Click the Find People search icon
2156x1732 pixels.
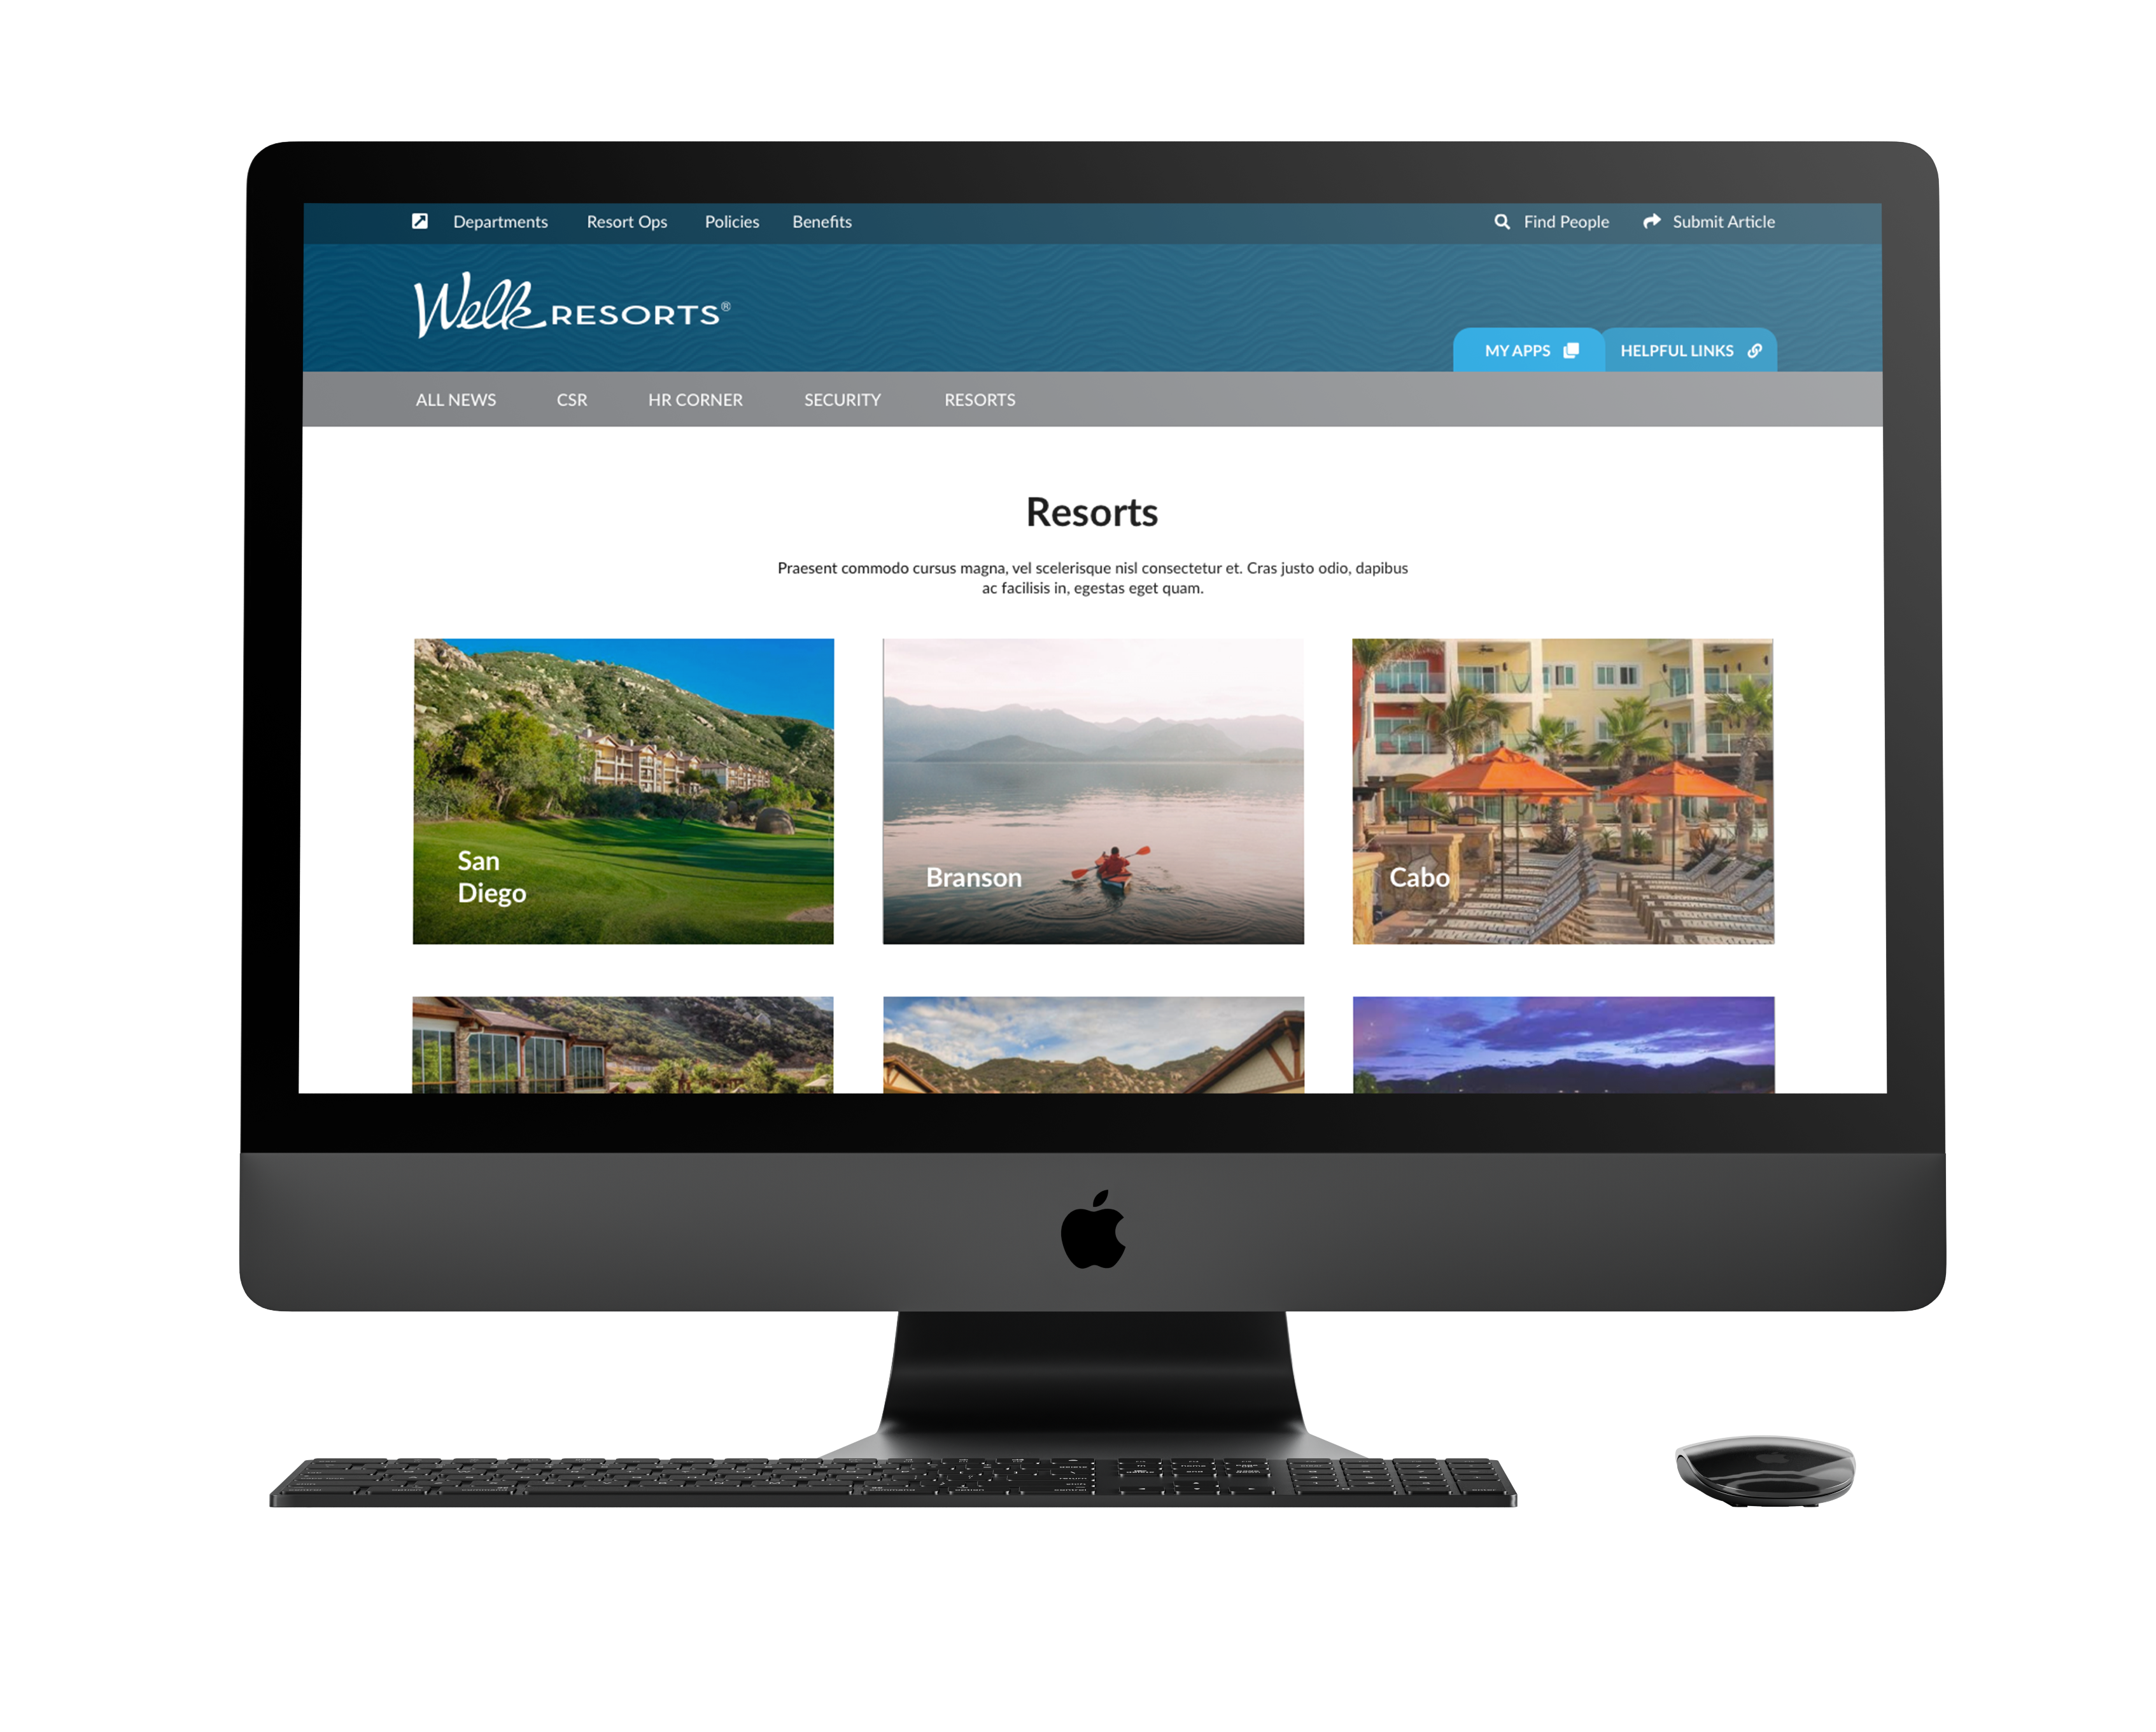tap(1505, 221)
